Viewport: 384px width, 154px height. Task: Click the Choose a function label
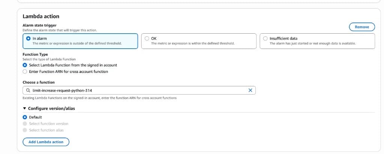pos(39,82)
